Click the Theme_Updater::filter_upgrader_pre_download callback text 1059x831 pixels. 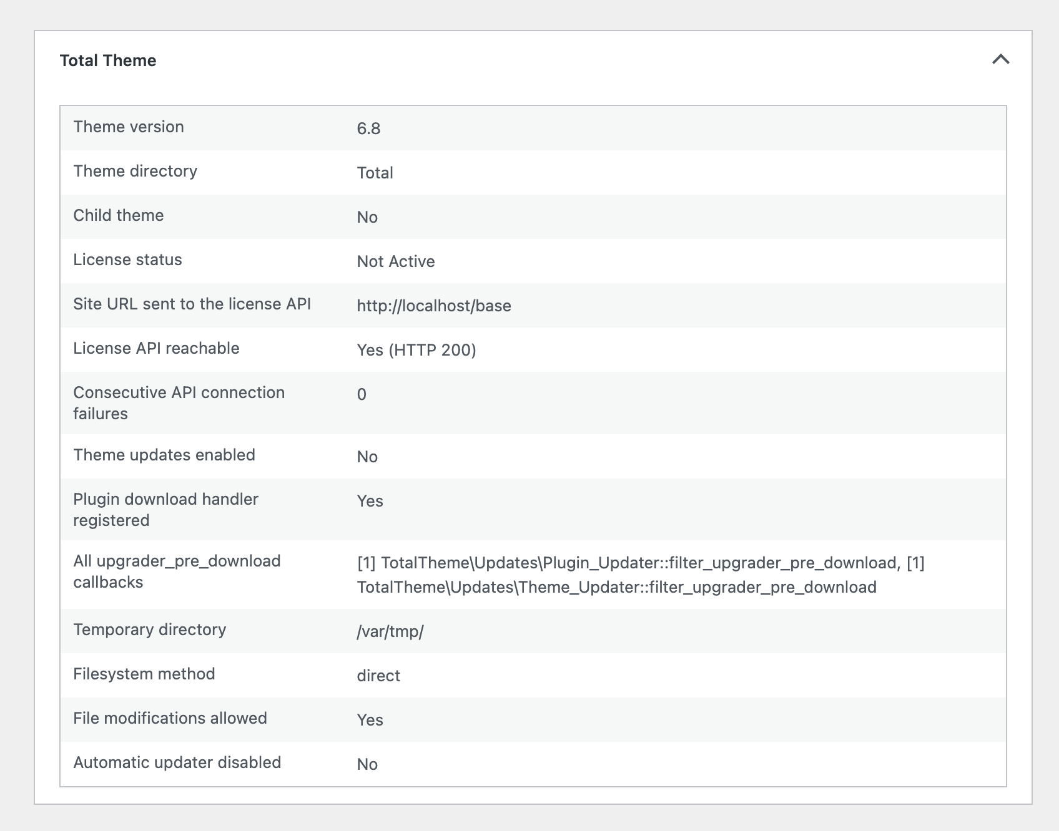coord(617,587)
